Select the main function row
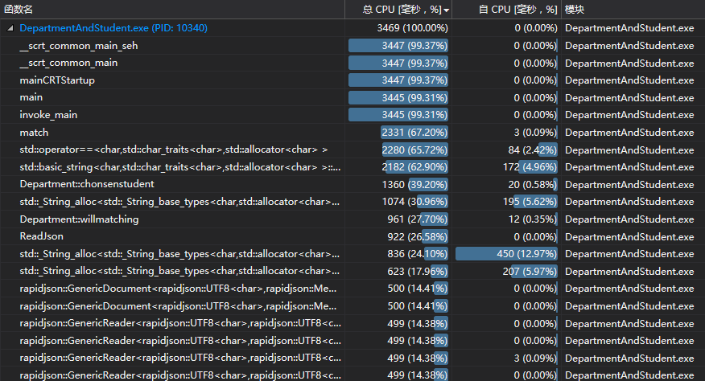Viewport: 705px width, 381px height. (x=352, y=97)
